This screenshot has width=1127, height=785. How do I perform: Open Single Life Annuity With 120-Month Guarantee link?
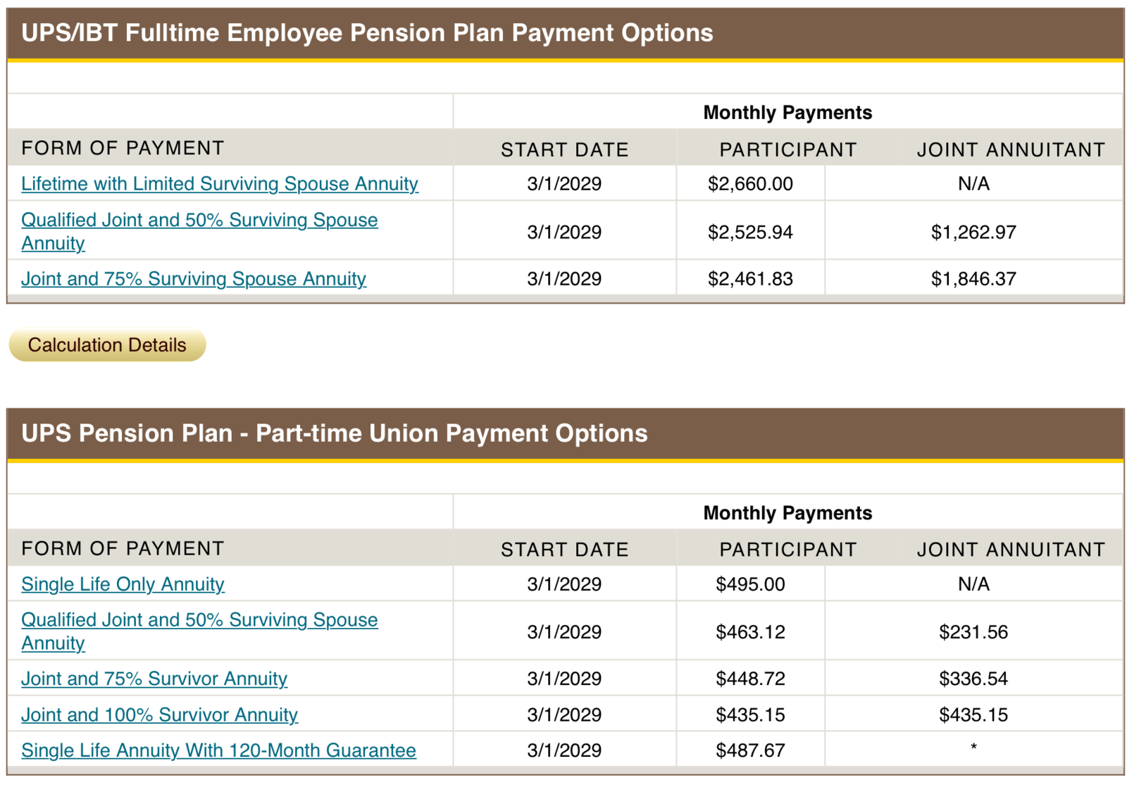[218, 750]
